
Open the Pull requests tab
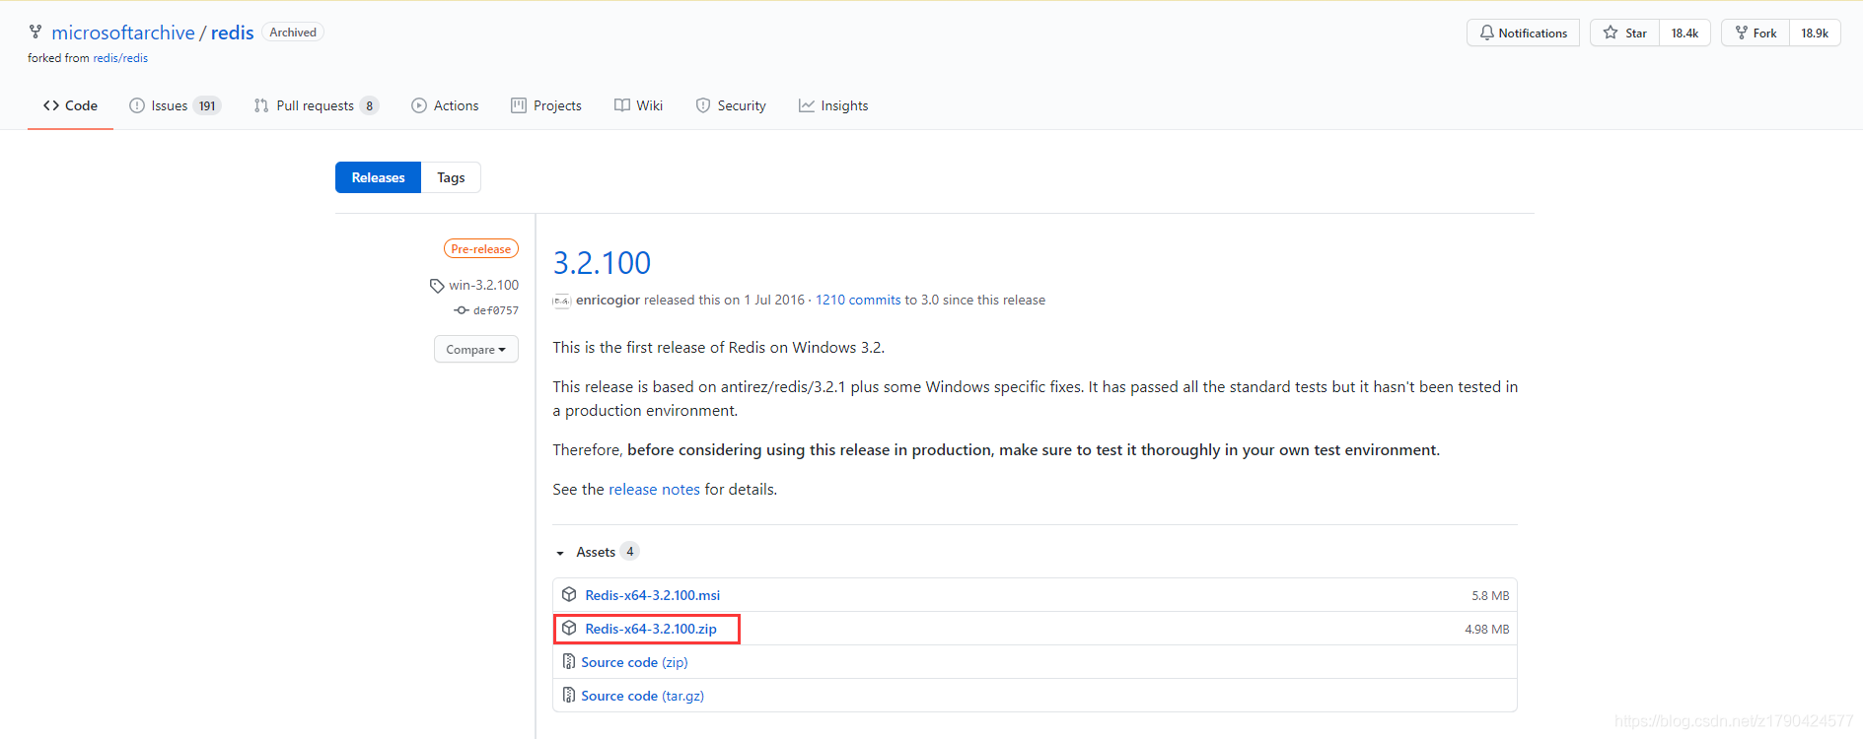click(x=316, y=105)
